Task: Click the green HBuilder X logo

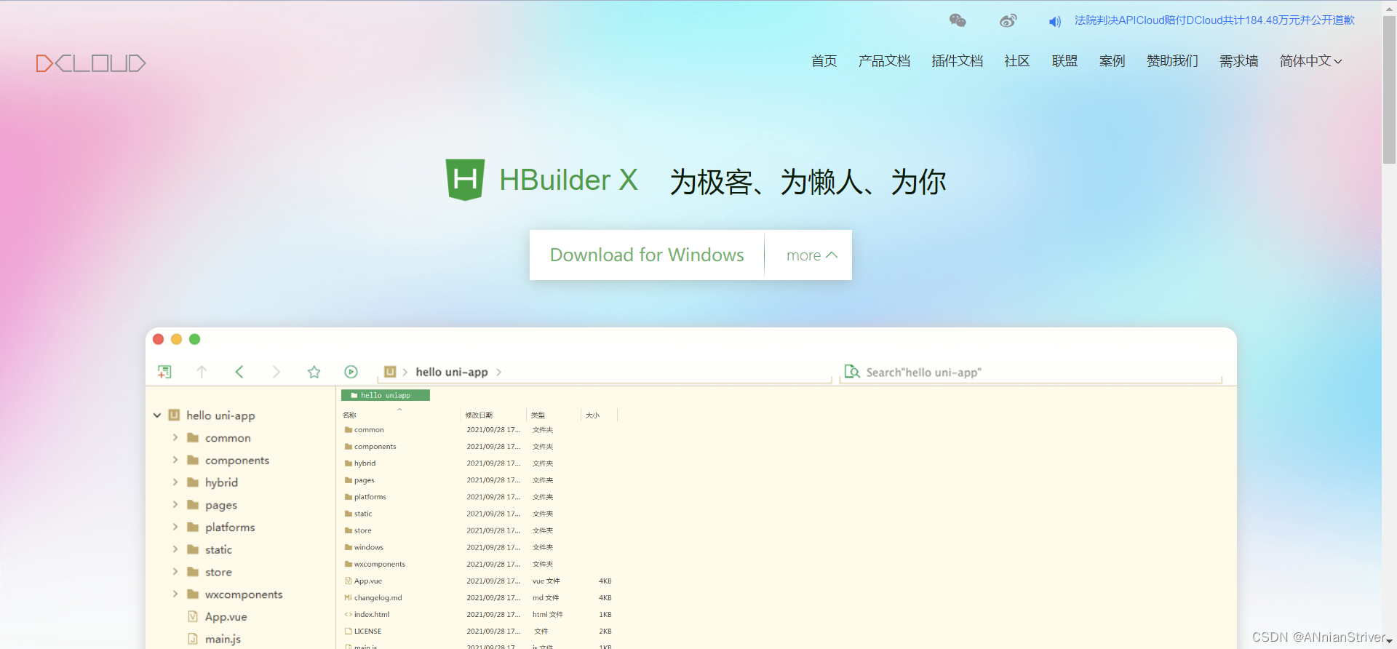Action: tap(465, 180)
